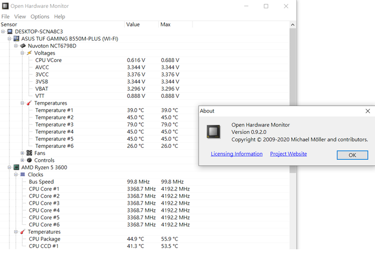Select the CPU VCore row
The height and width of the screenshot is (253, 375).
point(145,60)
